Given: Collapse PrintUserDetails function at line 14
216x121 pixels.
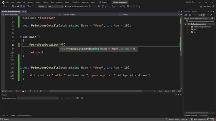Looking at the screenshot, I should (21, 68).
